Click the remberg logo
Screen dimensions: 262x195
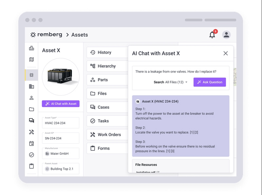pyautogui.click(x=46, y=35)
